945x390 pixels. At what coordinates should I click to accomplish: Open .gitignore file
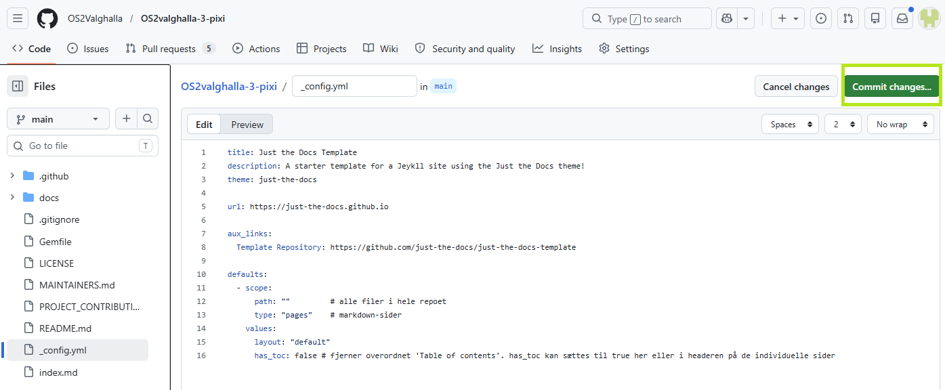59,219
